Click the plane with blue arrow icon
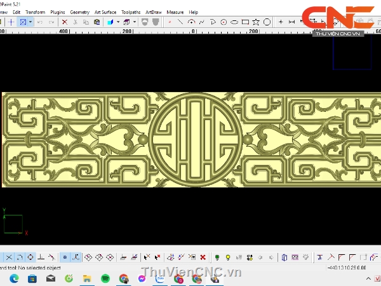The width and height of the screenshot is (381, 286). coord(134,257)
